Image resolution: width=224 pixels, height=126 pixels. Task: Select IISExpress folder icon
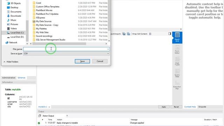(34, 17)
